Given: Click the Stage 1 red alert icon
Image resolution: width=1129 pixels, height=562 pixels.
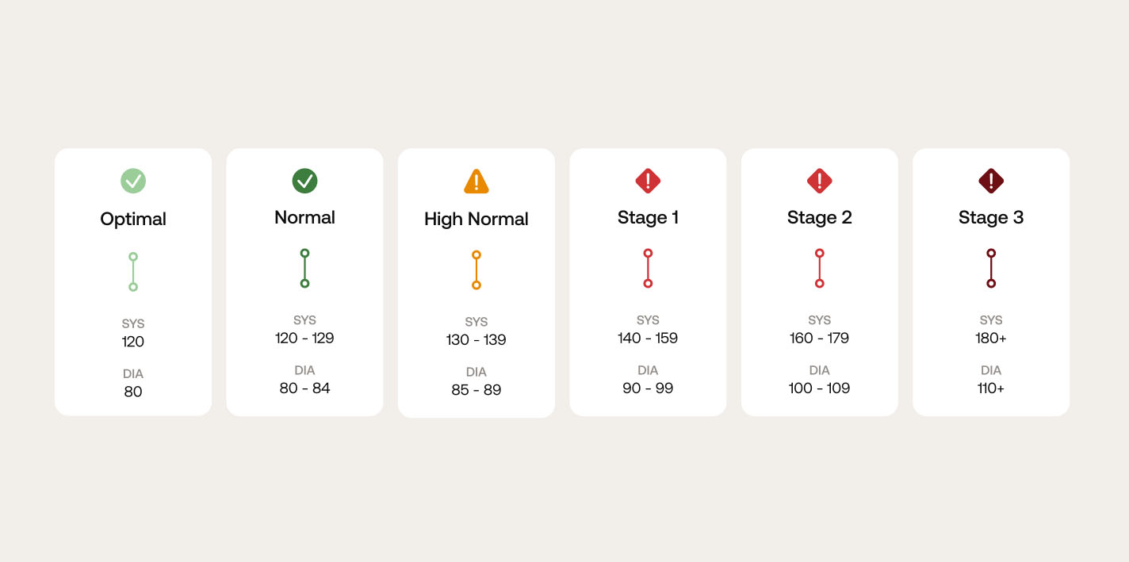Looking at the screenshot, I should pos(648,181).
